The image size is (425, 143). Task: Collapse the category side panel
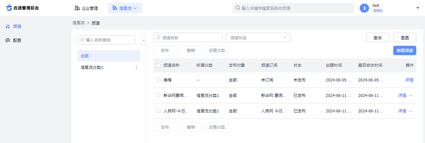144,41
